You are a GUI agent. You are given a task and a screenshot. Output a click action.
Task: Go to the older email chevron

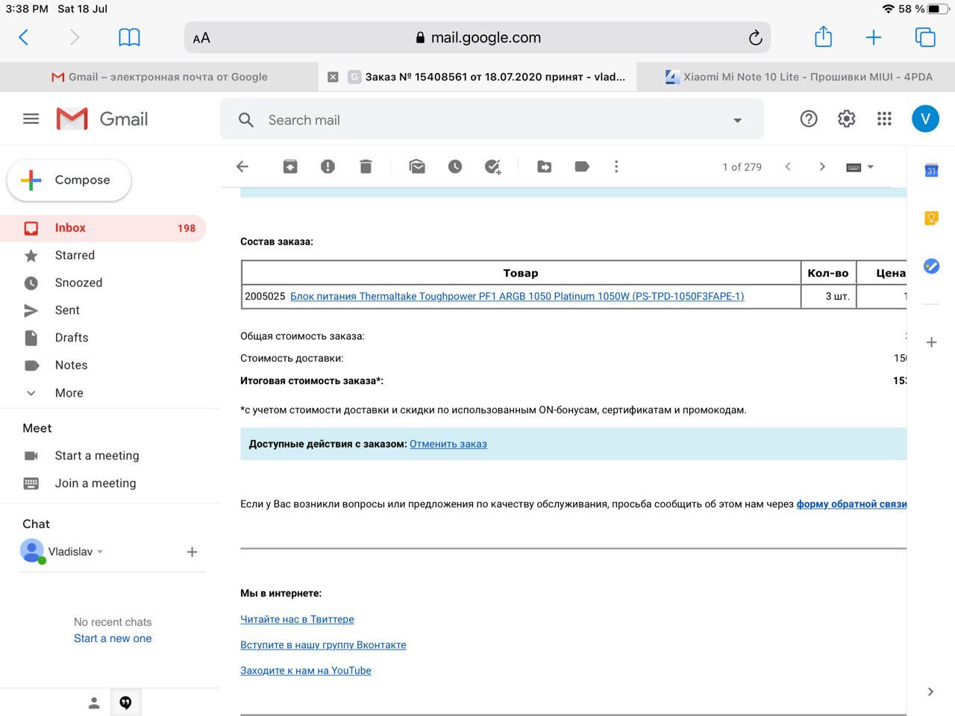(822, 166)
